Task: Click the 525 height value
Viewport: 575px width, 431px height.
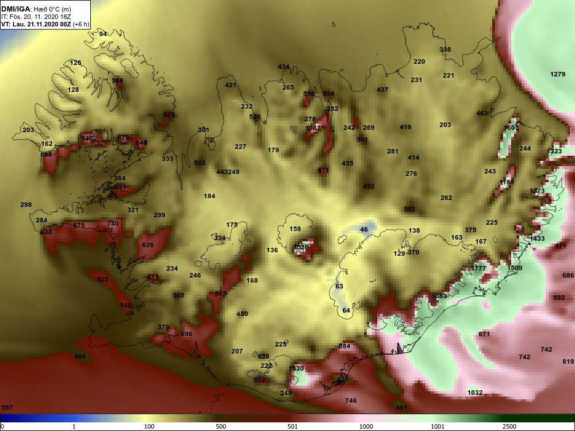Action: pos(102,279)
